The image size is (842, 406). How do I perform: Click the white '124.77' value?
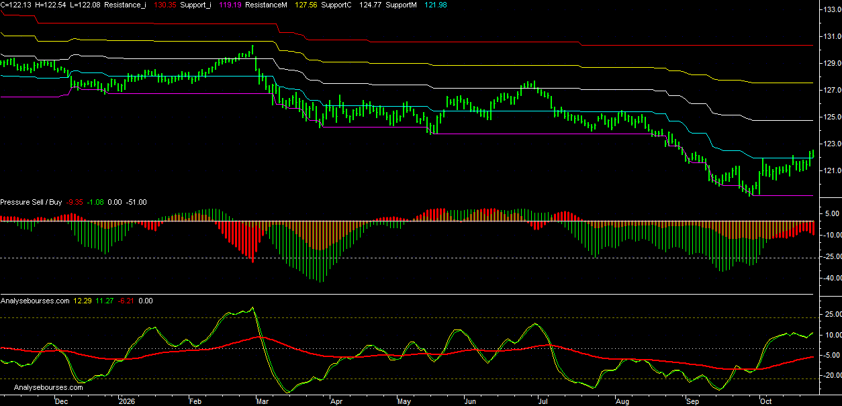(371, 5)
